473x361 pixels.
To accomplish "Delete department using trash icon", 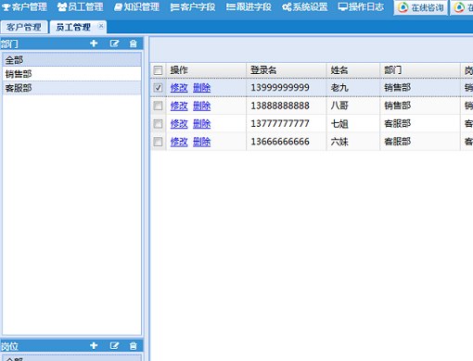I will point(134,44).
